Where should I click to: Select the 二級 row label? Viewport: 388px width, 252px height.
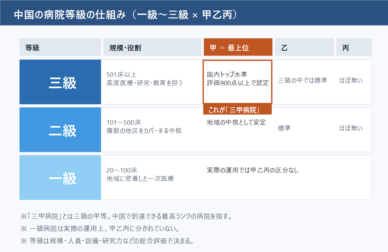pyautogui.click(x=60, y=130)
